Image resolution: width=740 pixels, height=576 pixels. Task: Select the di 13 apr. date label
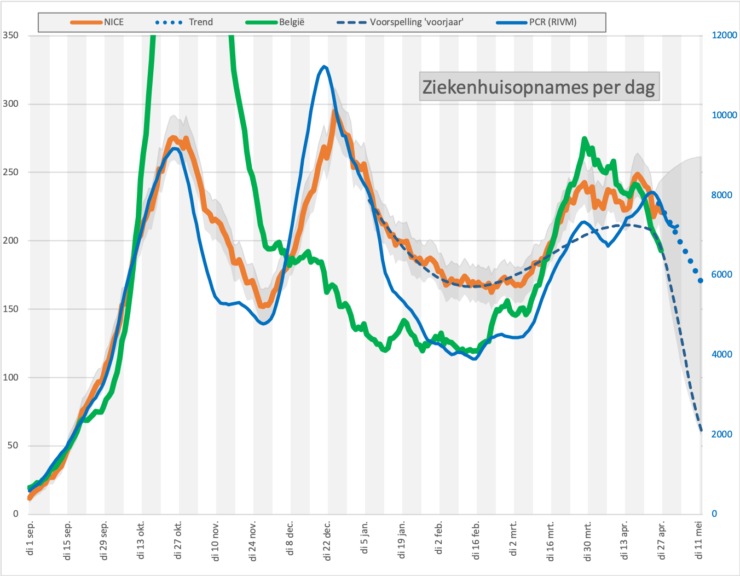(625, 540)
